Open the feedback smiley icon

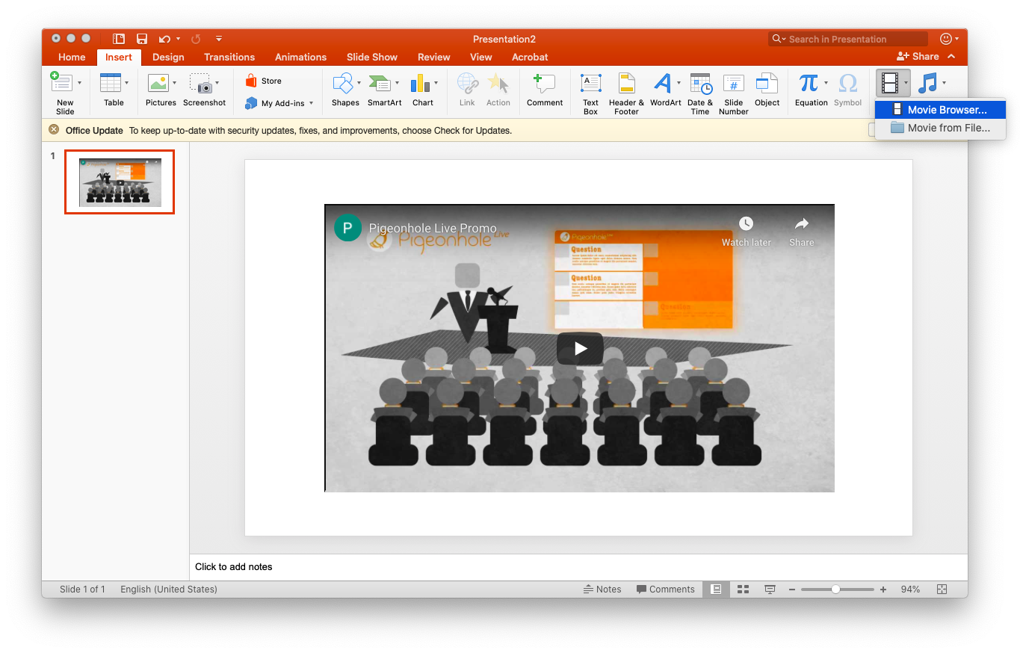click(x=946, y=39)
